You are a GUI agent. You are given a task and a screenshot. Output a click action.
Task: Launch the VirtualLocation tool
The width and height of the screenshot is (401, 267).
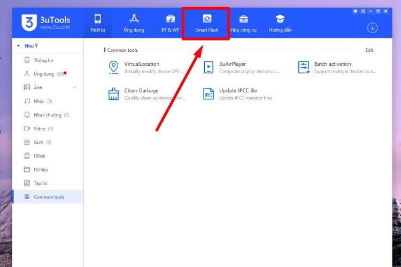pyautogui.click(x=146, y=67)
